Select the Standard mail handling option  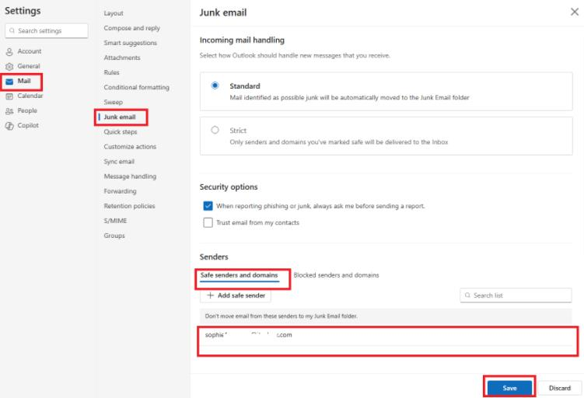pyautogui.click(x=215, y=86)
